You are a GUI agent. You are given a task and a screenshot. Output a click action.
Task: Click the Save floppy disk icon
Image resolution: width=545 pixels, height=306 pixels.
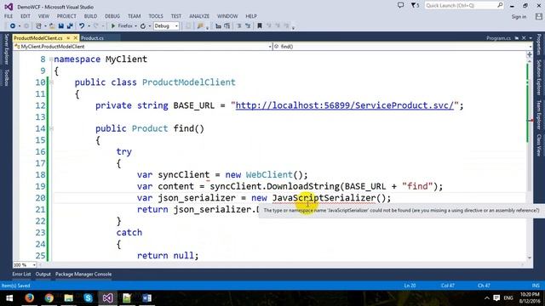[60, 26]
